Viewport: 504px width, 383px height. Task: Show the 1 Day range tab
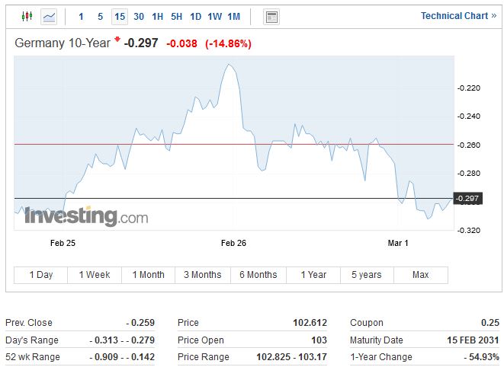pos(40,275)
